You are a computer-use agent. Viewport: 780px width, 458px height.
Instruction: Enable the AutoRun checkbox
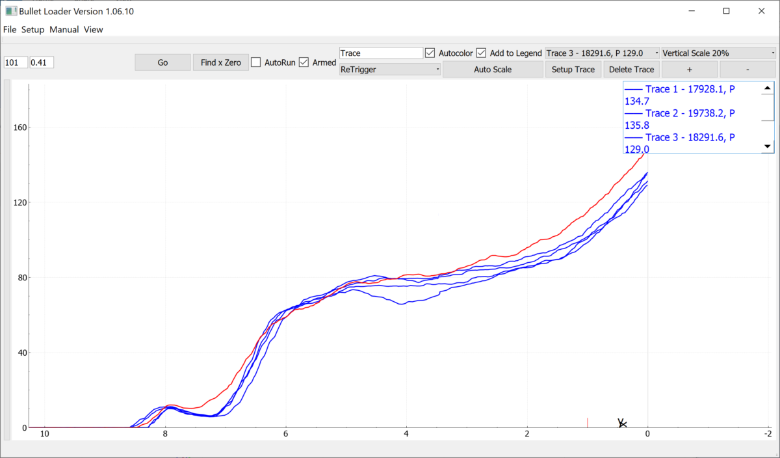pos(256,62)
